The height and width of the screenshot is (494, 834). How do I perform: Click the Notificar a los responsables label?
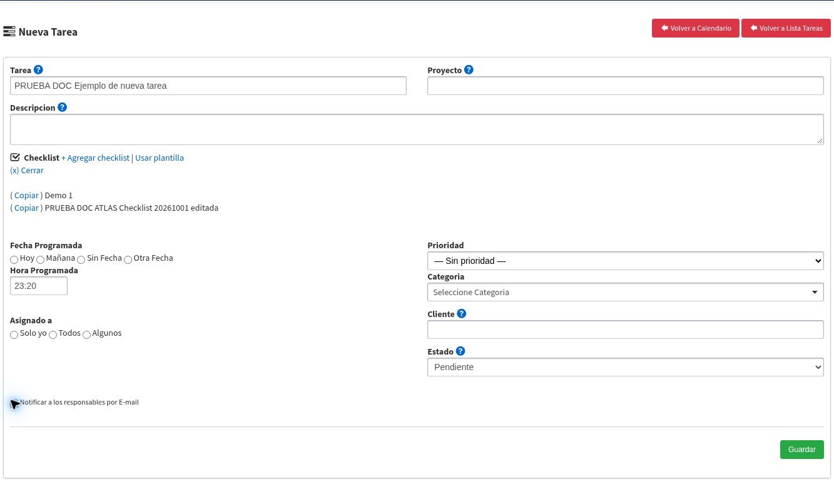79,402
